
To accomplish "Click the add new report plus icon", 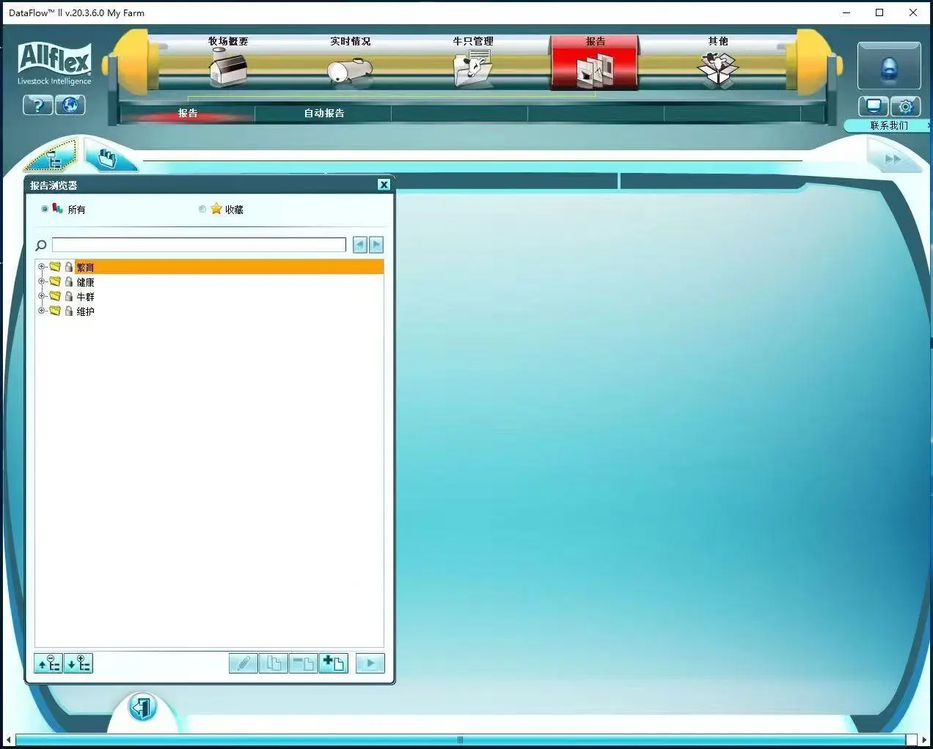I will tap(333, 663).
